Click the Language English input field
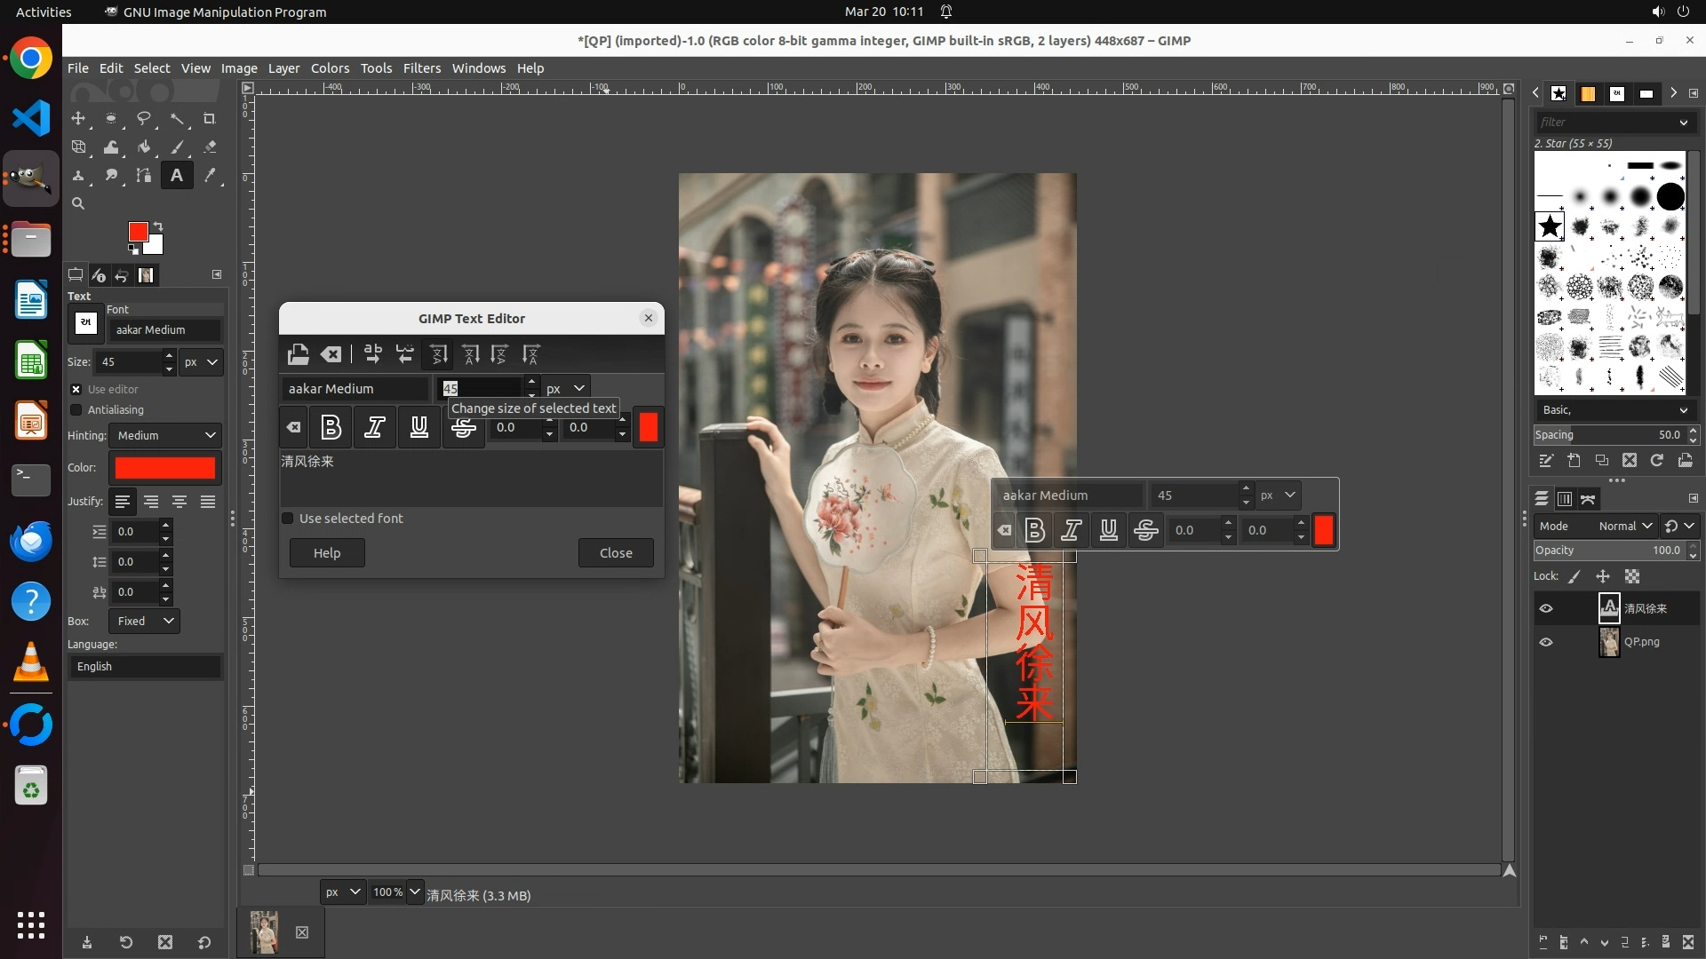 coord(145,667)
